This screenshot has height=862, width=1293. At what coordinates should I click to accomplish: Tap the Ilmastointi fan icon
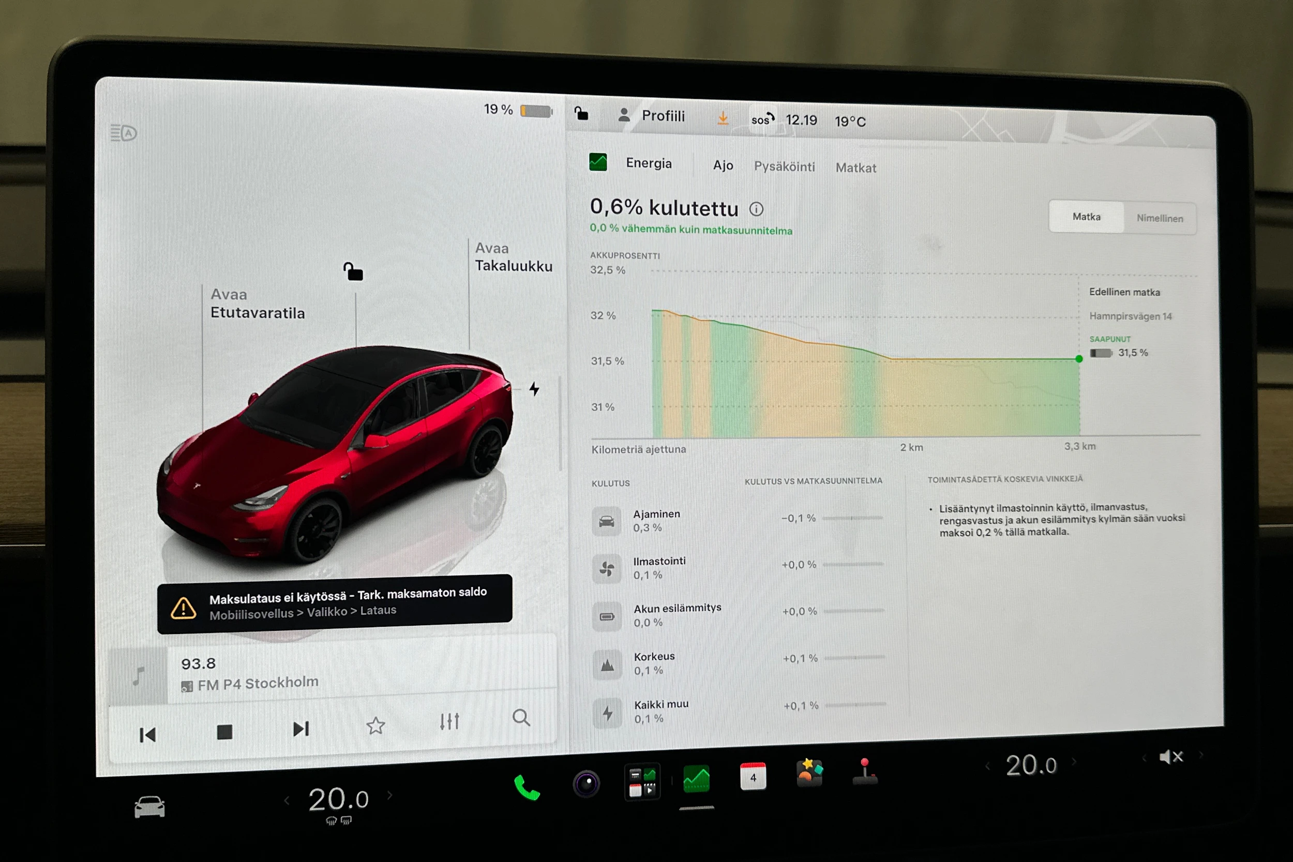[607, 568]
